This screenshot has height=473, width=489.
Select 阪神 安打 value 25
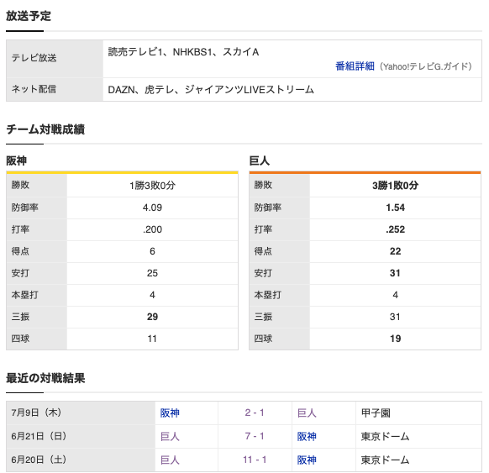click(153, 273)
